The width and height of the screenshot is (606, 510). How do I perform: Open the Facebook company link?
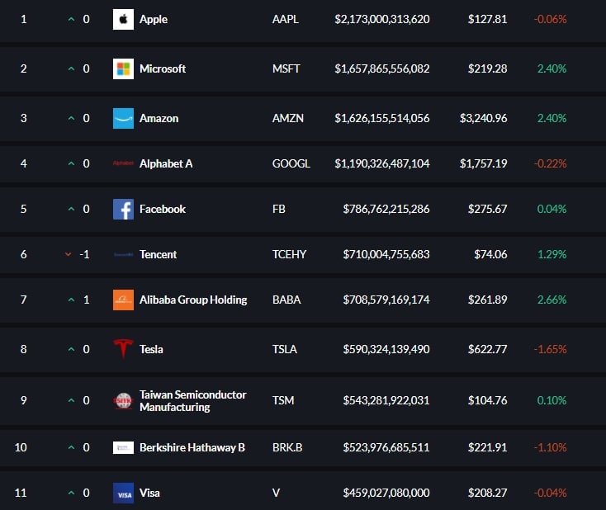click(x=163, y=209)
